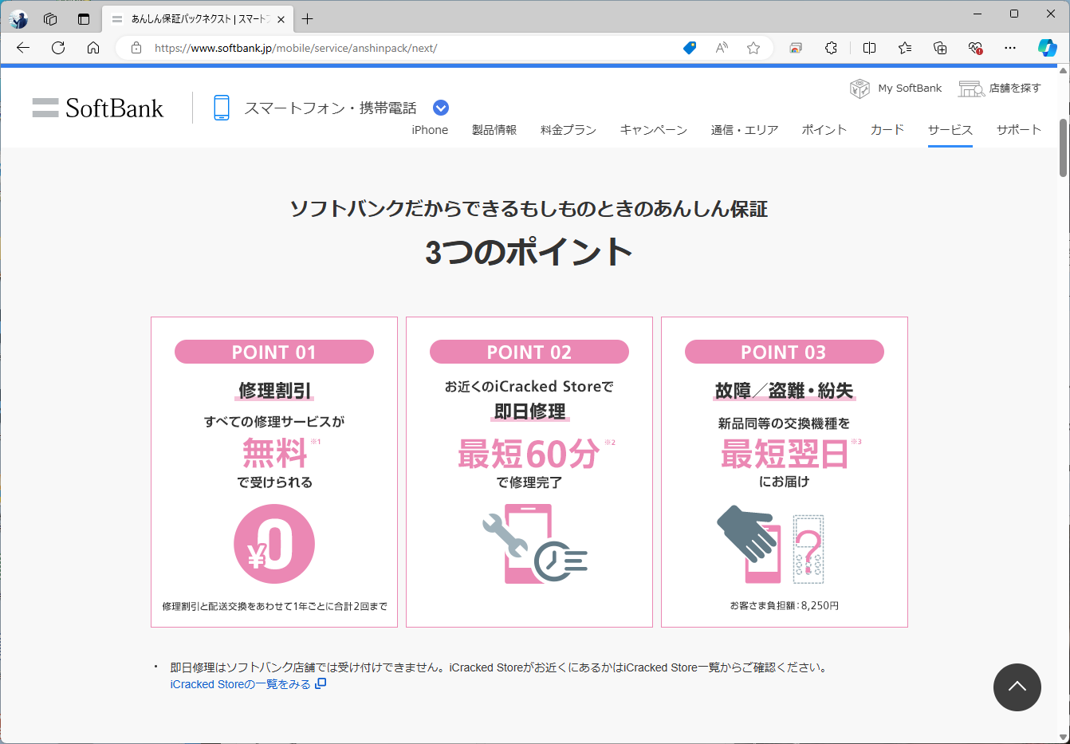Toggle split screen icon
1070x744 pixels.
[870, 48]
